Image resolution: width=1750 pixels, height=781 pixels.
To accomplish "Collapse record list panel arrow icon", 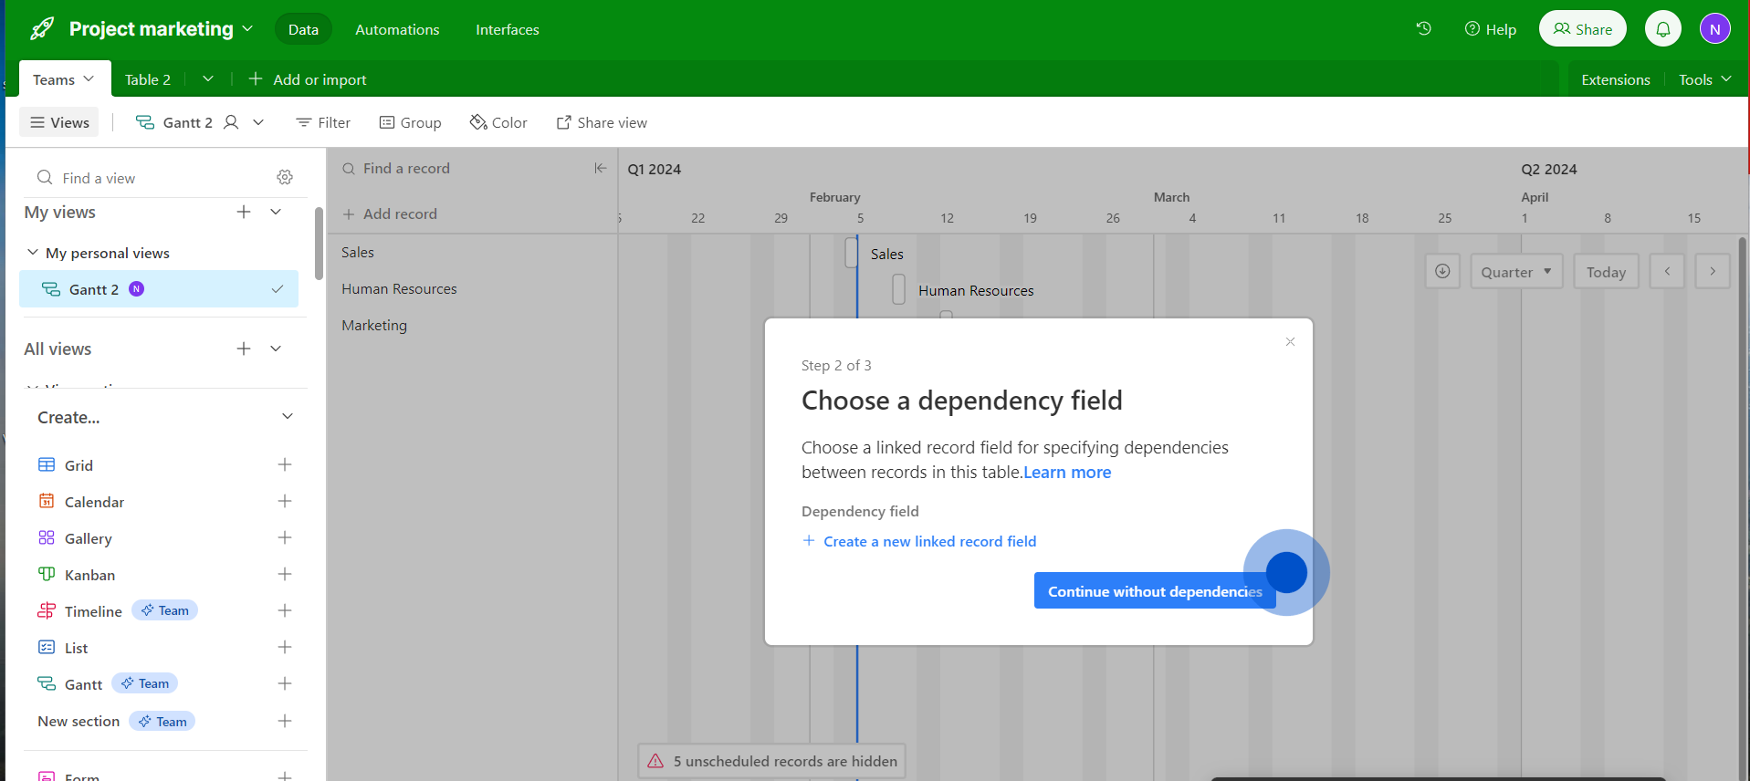I will (x=600, y=168).
